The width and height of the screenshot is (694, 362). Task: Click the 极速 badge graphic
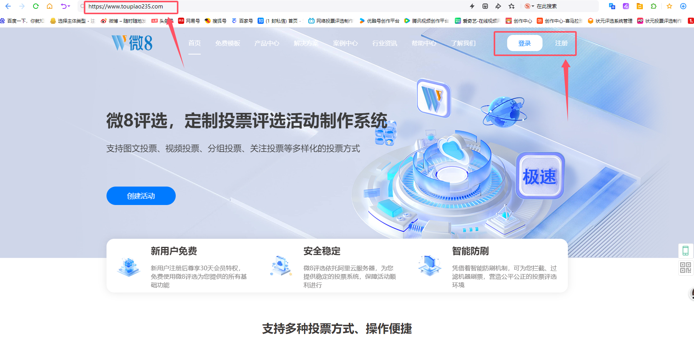(540, 176)
